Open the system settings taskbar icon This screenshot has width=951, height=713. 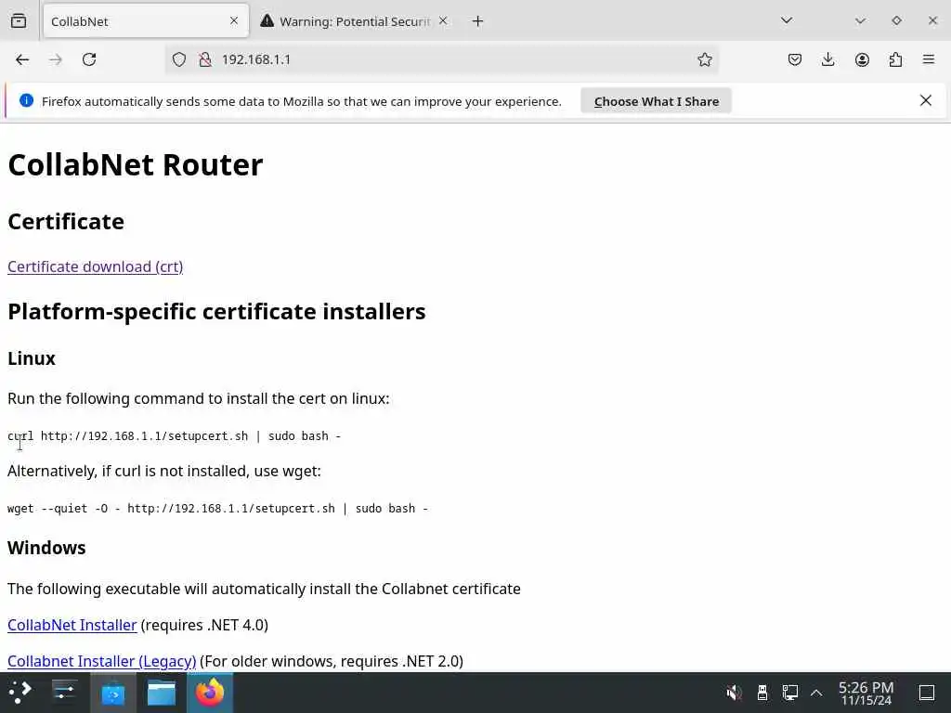point(64,693)
